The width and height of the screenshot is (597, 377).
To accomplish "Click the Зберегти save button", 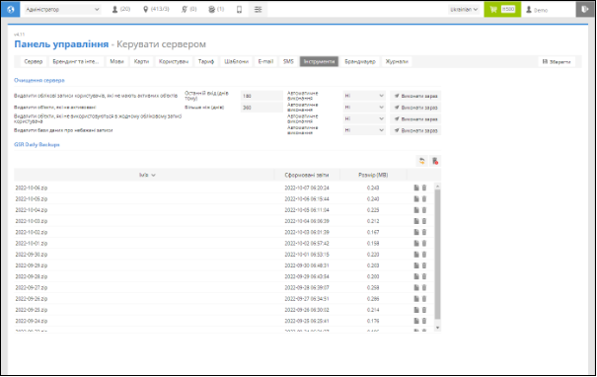I will [557, 62].
